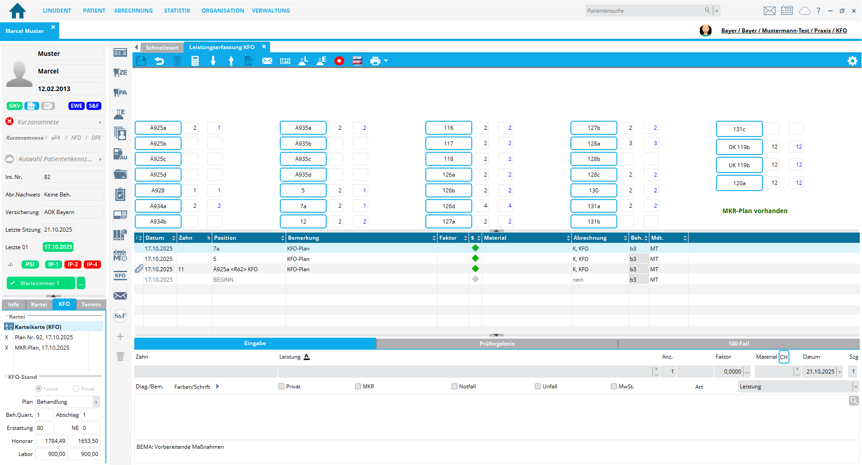Tick the Notfall checkbox
862x465 pixels.
pyautogui.click(x=455, y=387)
